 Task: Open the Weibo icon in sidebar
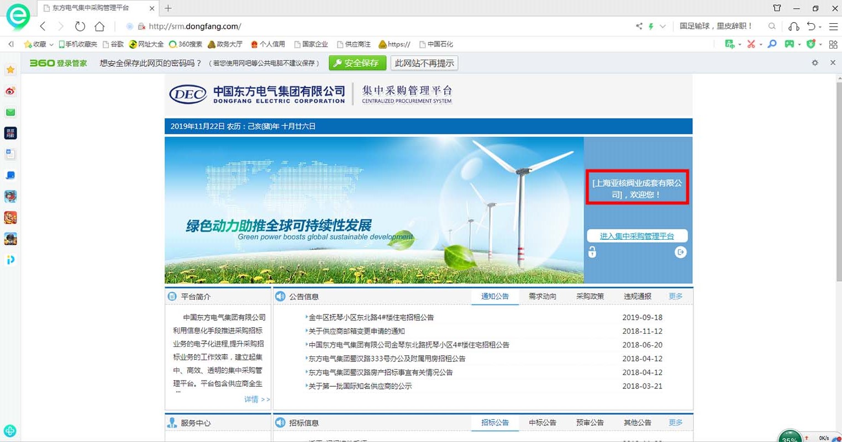(10, 91)
